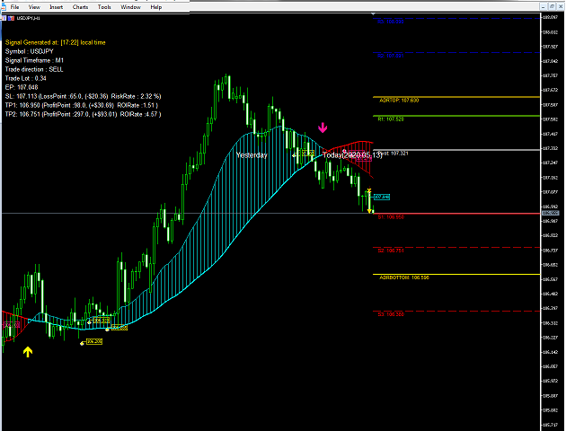Click the application icon beside the File menu
The image size is (575, 431).
[4, 7]
